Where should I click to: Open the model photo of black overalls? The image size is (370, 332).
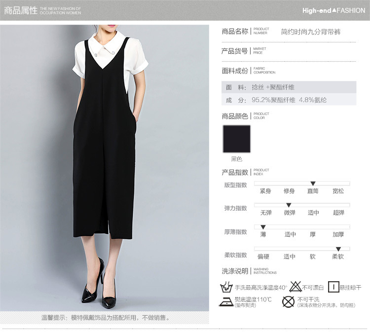pyautogui.click(x=104, y=168)
